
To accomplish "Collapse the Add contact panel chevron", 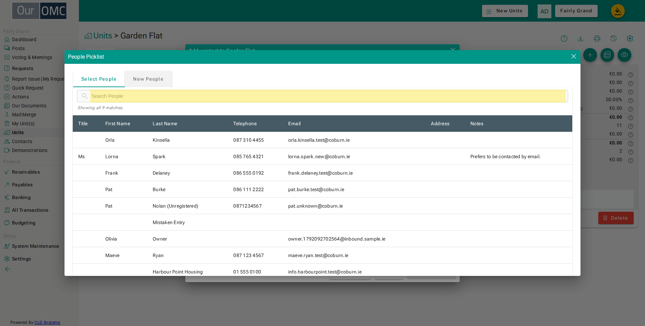I will 453,49.
